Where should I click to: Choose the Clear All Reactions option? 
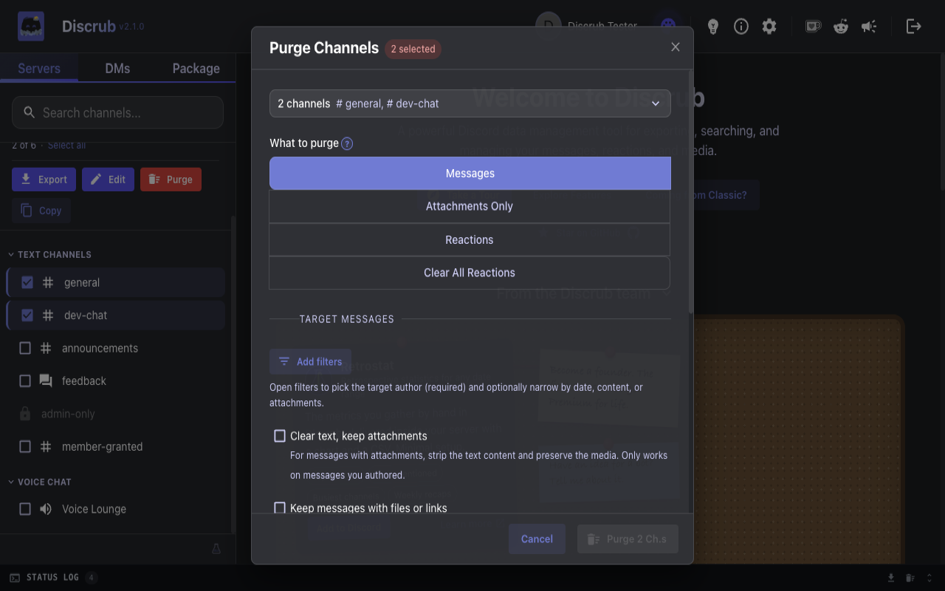(x=470, y=273)
